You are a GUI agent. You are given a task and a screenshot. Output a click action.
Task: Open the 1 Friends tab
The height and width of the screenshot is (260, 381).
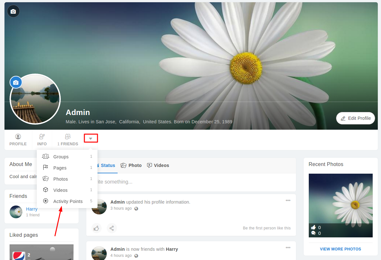coord(68,140)
